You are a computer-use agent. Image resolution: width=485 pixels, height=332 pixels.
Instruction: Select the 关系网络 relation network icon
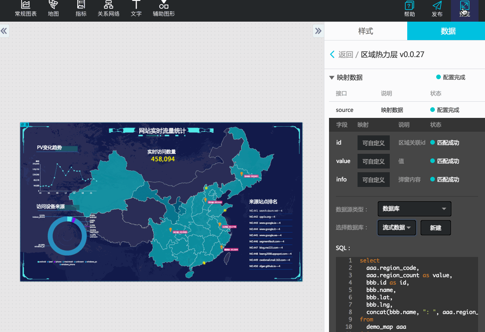tap(109, 9)
